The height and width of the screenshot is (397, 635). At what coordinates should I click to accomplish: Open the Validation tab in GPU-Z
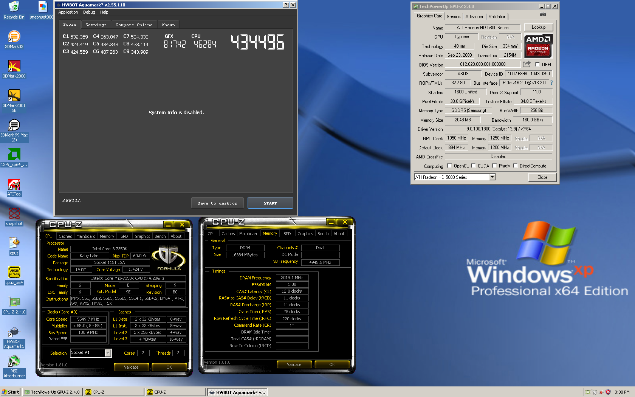497,17
